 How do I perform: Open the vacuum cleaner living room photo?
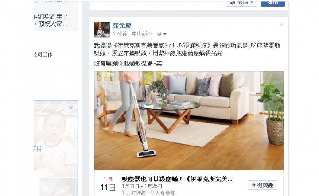tap(189, 121)
